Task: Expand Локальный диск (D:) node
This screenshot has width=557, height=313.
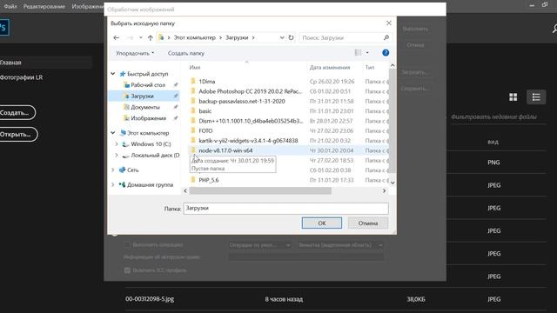Action: coord(117,156)
